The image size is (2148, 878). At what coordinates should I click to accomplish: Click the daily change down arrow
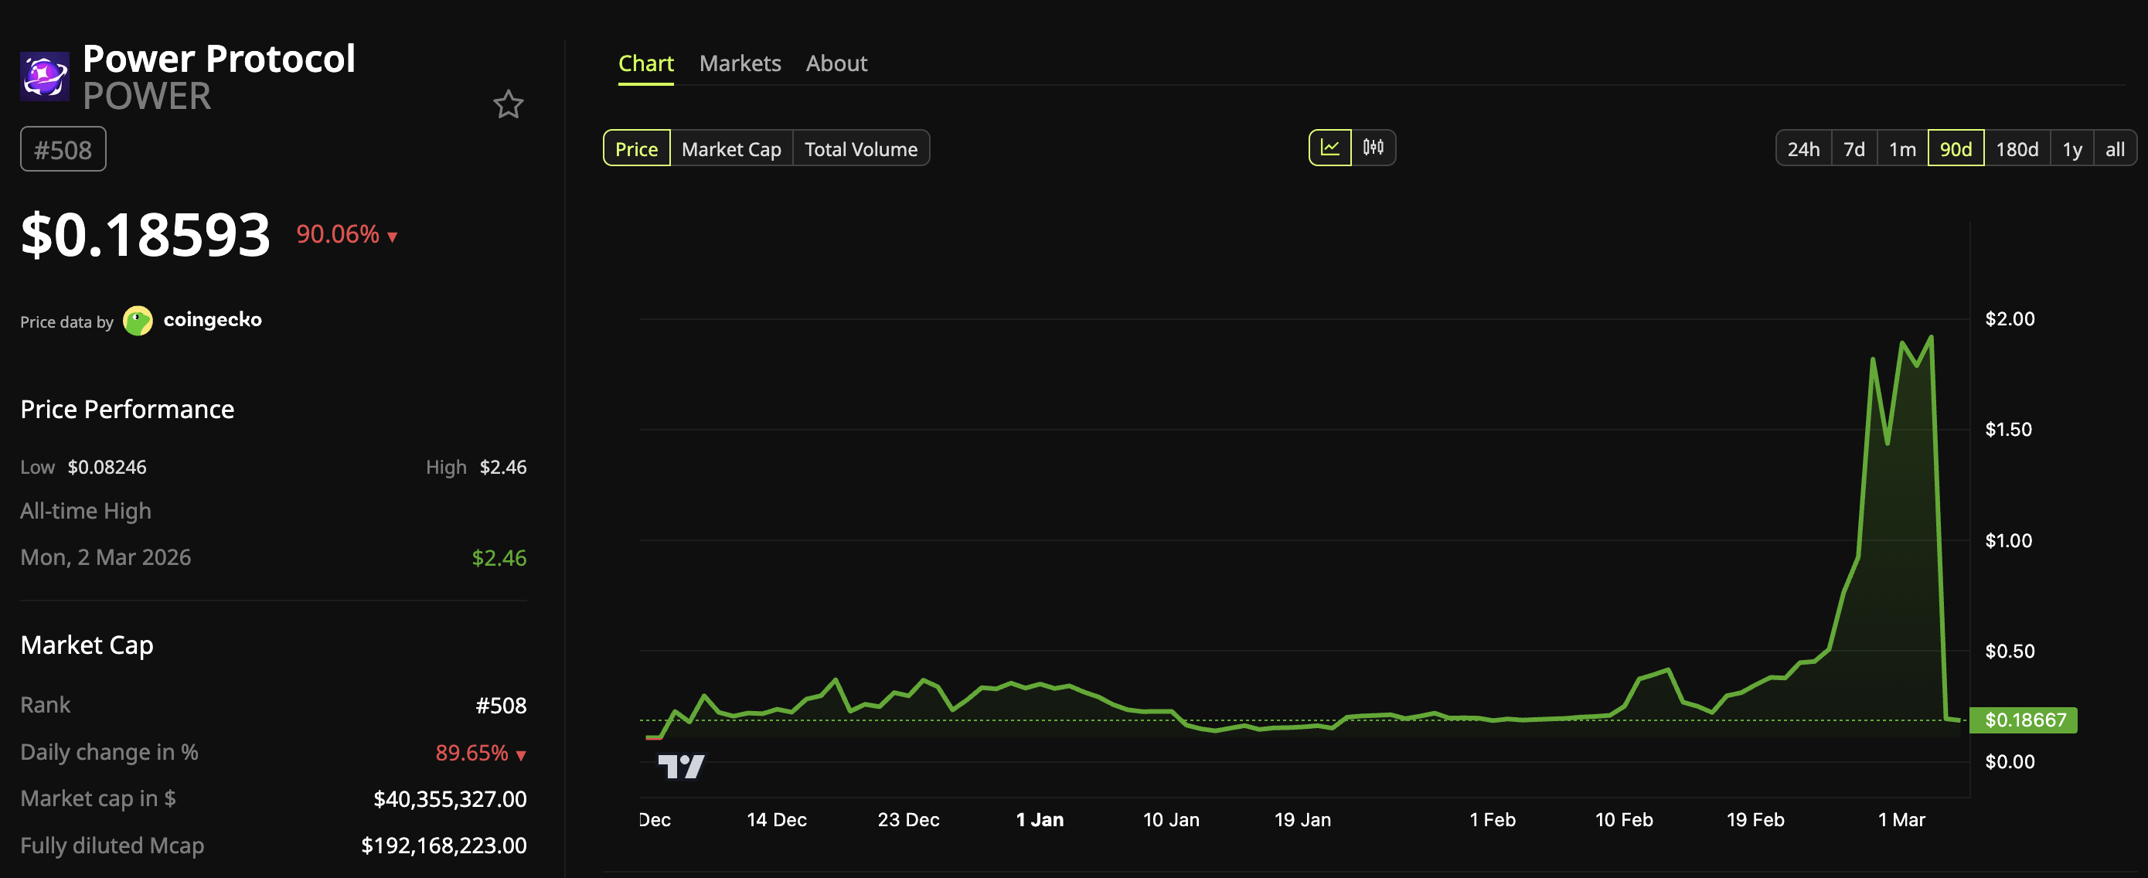521,755
